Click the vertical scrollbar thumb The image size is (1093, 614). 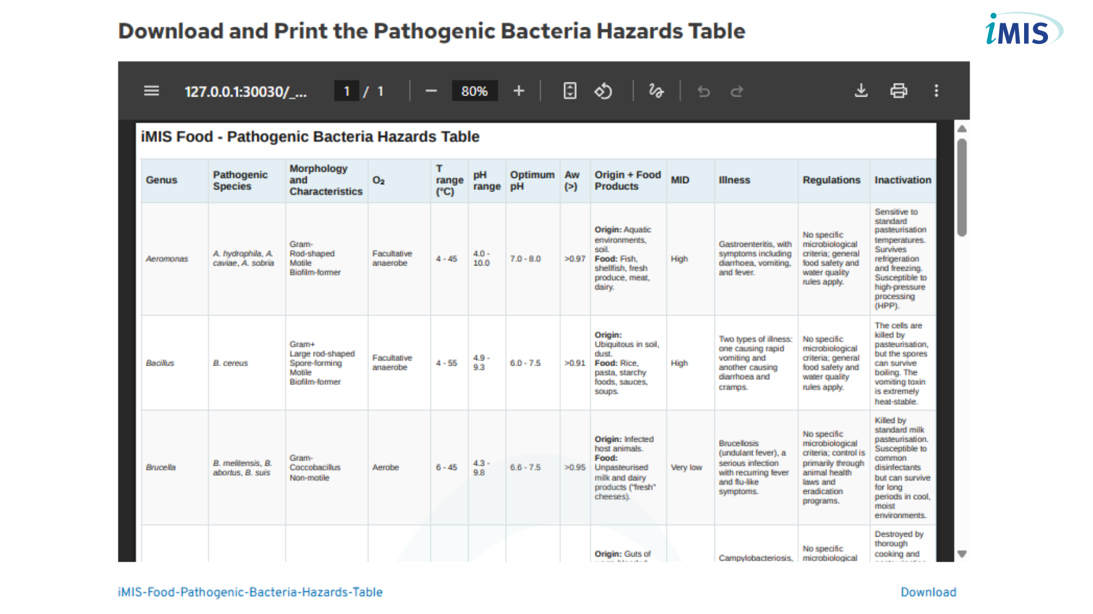tap(962, 188)
